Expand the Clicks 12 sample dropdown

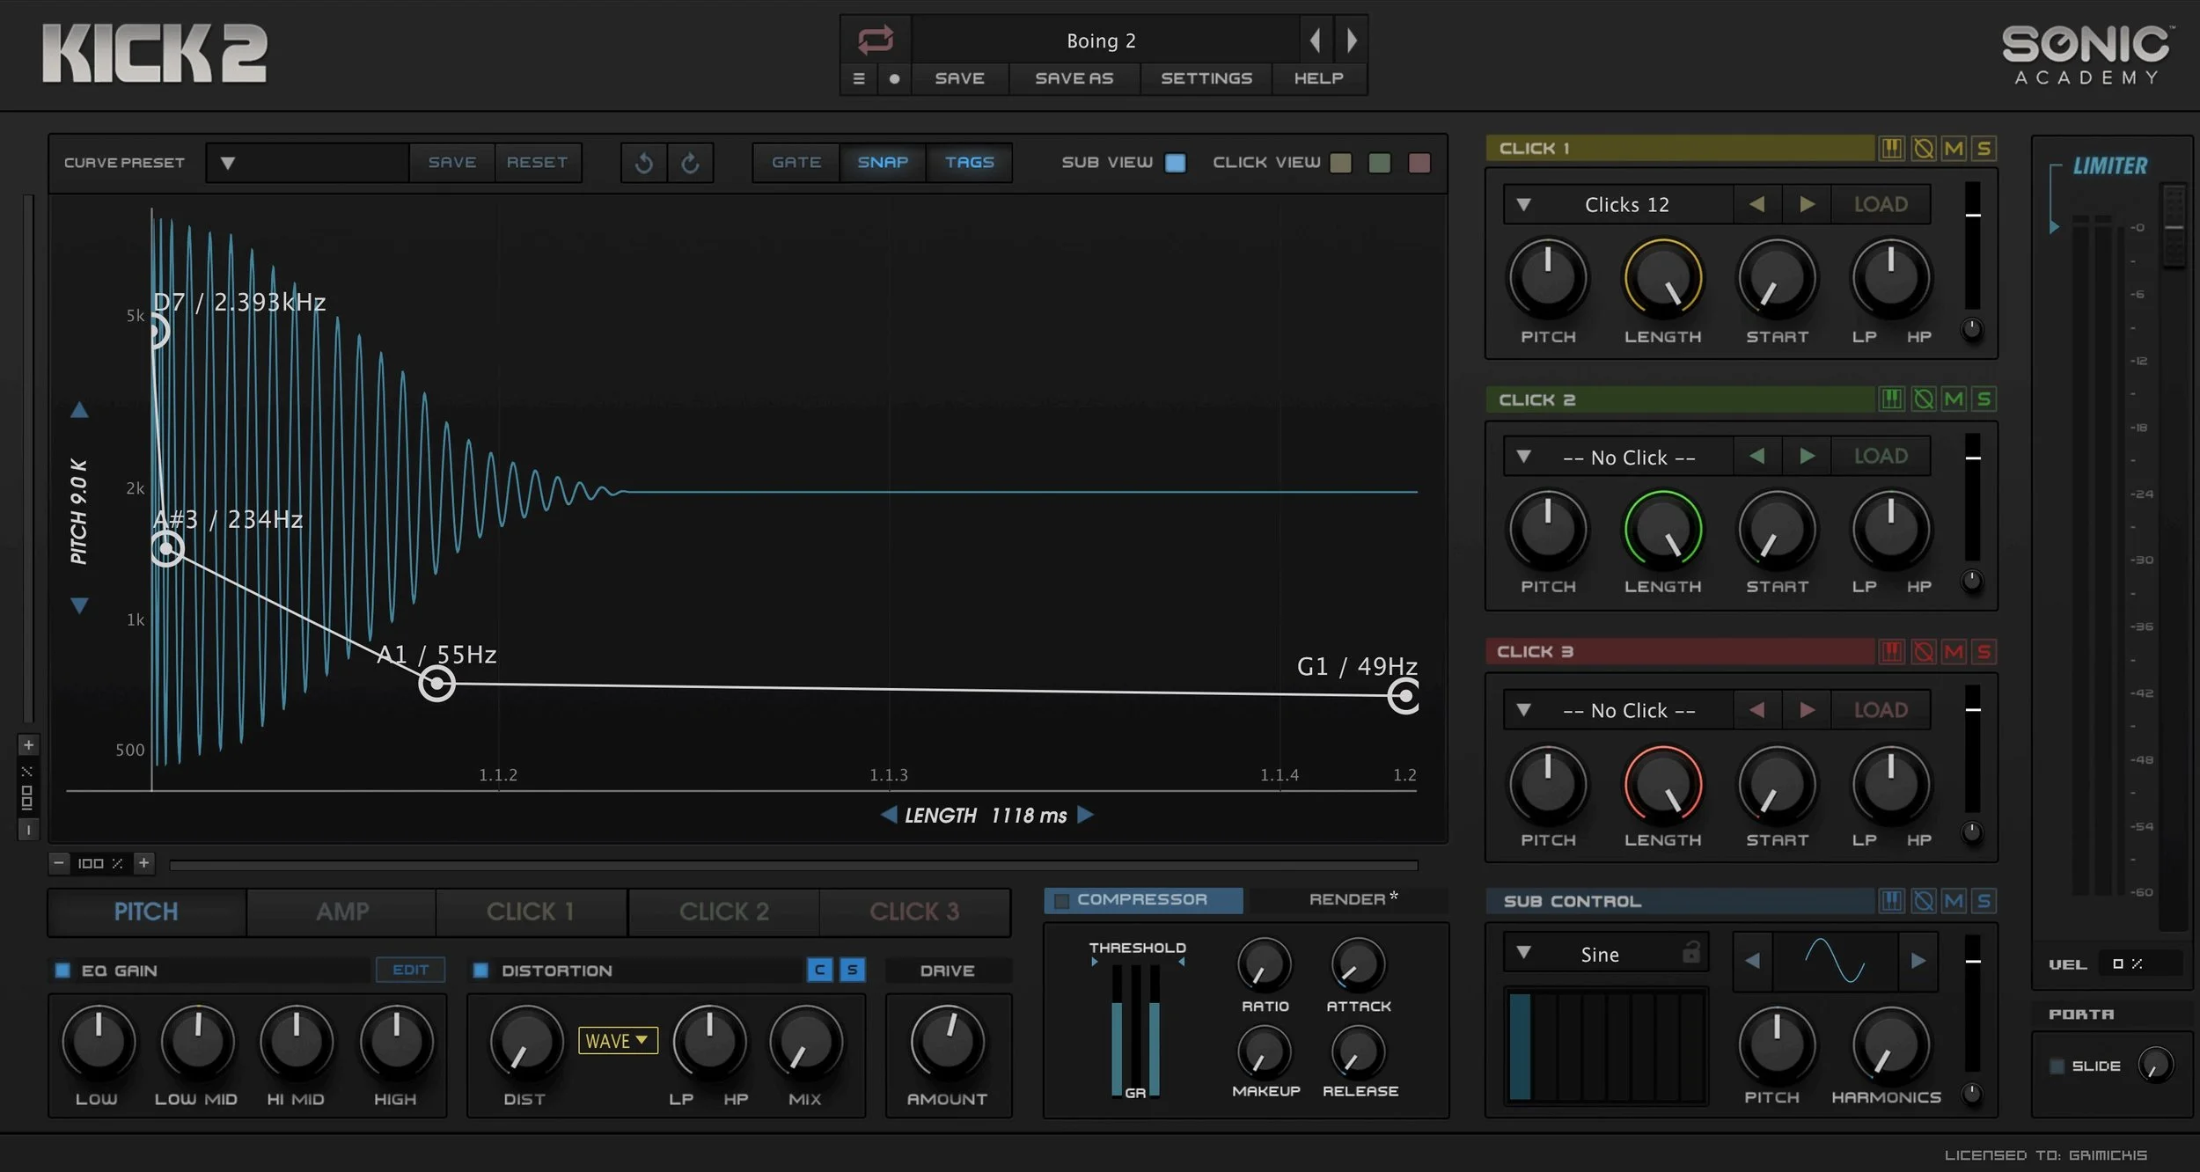coord(1523,205)
